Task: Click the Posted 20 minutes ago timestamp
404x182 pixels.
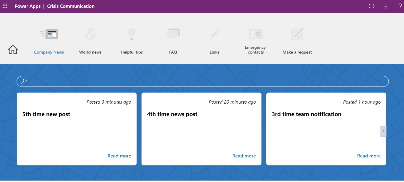Action: point(232,102)
